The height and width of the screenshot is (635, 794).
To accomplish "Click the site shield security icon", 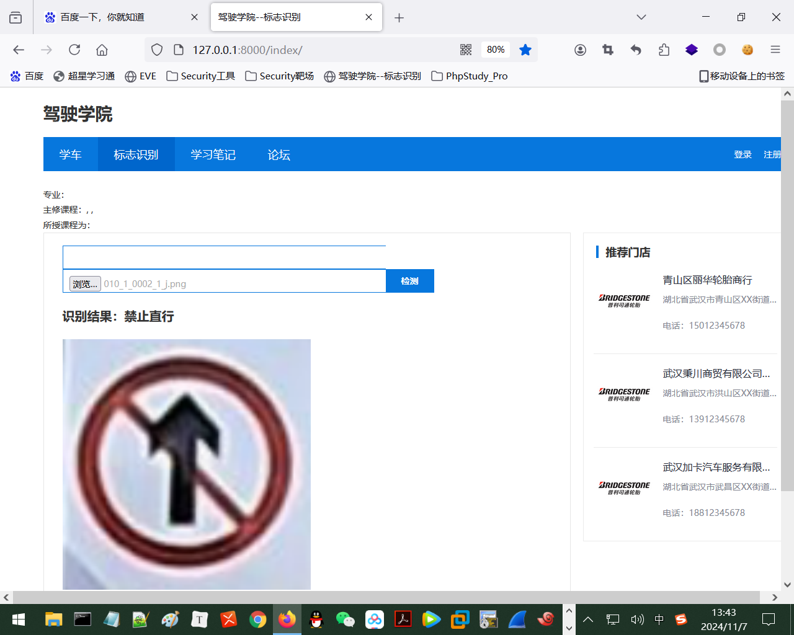I will tap(157, 50).
